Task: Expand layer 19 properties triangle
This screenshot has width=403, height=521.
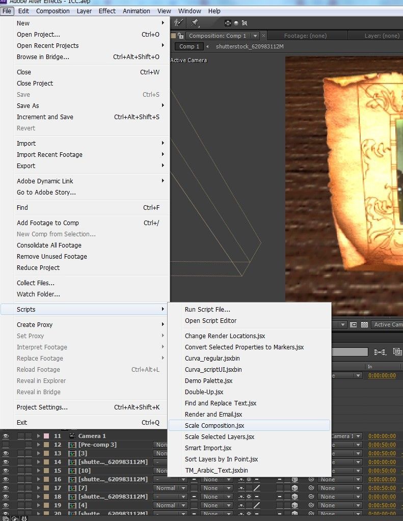Action: pos(39,505)
